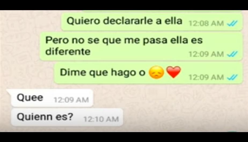Click the pointed tail of 'Quee' bubble

[x=9, y=92]
